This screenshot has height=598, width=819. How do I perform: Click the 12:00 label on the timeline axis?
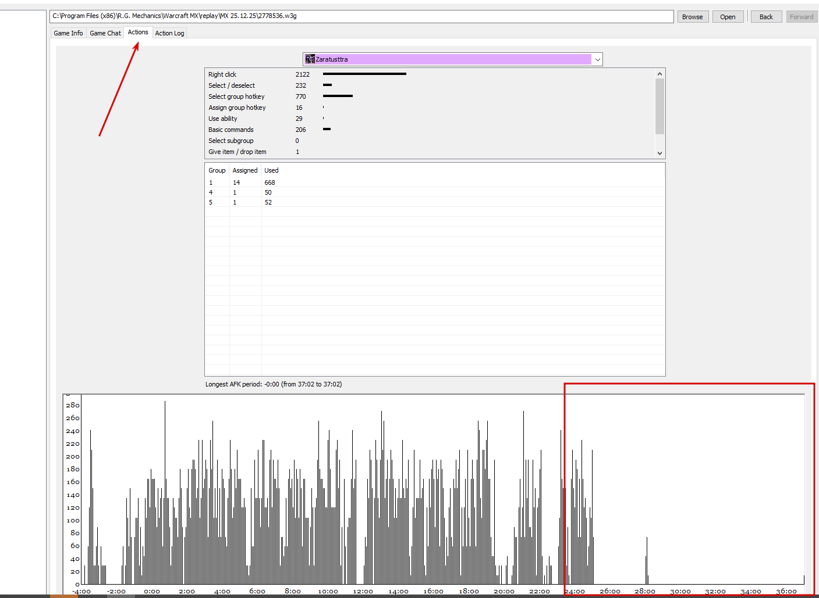[363, 592]
